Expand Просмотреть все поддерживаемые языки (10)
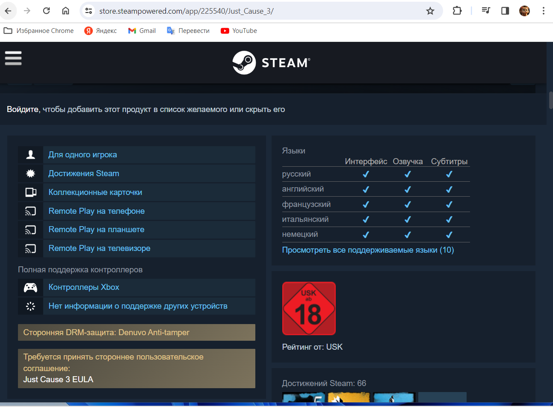 pos(368,250)
